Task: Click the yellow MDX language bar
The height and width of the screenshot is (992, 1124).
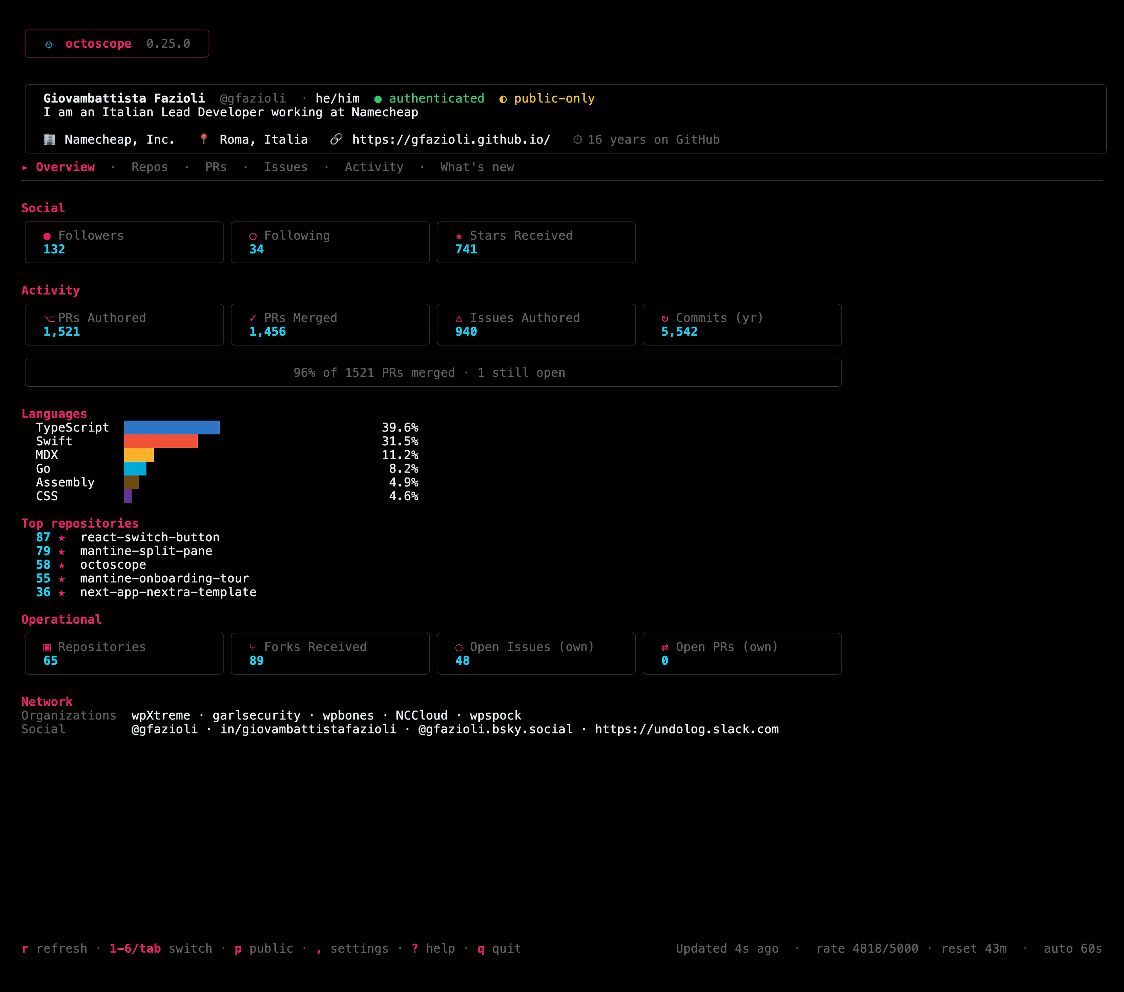Action: tap(139, 455)
